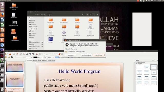Image resolution: width=164 pixels, height=92 pixels.
Task: Click Install Now in Software Updater
Action: click(x=99, y=55)
